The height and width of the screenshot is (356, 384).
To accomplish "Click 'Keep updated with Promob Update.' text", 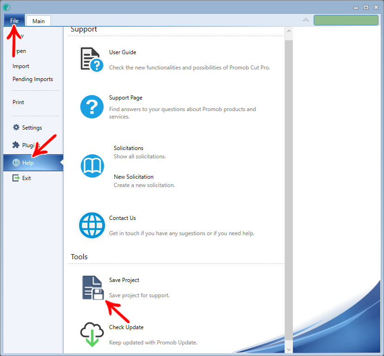I will pos(153,343).
